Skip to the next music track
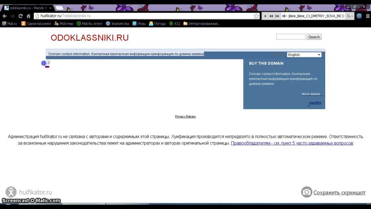The height and width of the screenshot is (209, 371). 277,16
